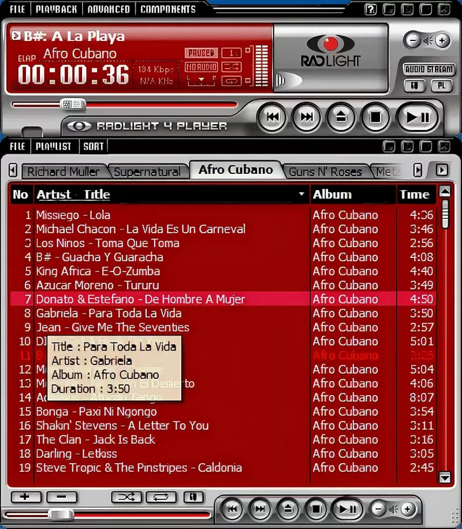The width and height of the screenshot is (462, 529).
Task: Switch to the Richard Muller playlist tab
Action: 64,172
